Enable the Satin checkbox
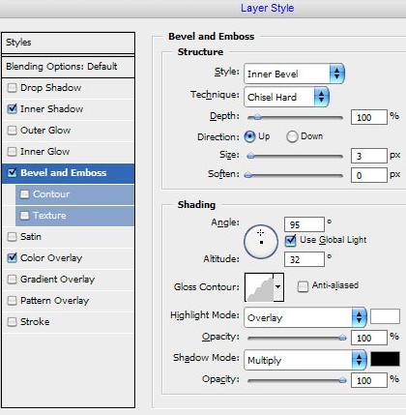The height and width of the screenshot is (415, 406). click(12, 237)
